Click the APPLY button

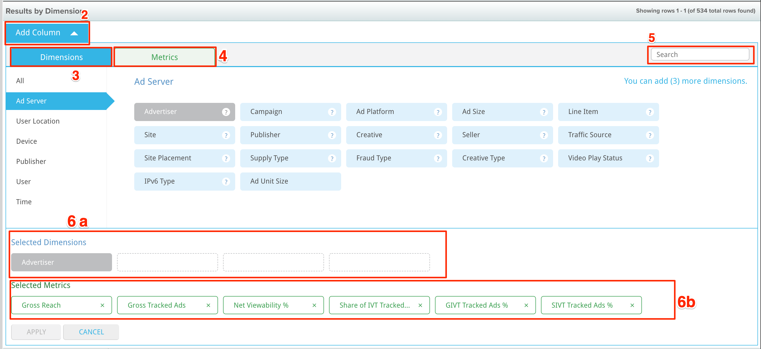tap(36, 332)
